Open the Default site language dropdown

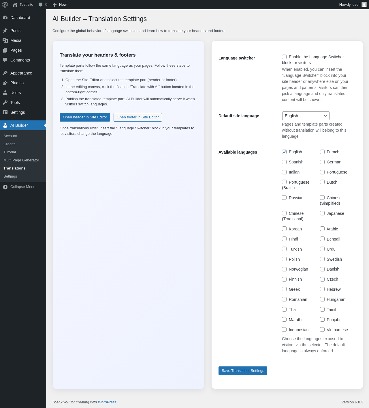[306, 116]
